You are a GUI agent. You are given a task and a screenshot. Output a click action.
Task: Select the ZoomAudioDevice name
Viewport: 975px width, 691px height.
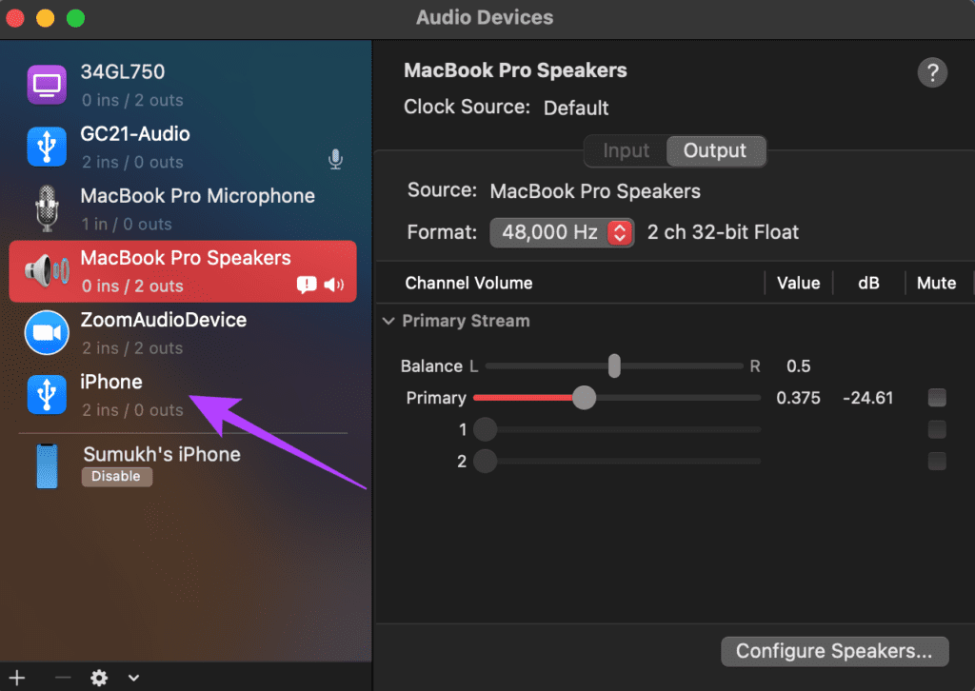pos(164,320)
